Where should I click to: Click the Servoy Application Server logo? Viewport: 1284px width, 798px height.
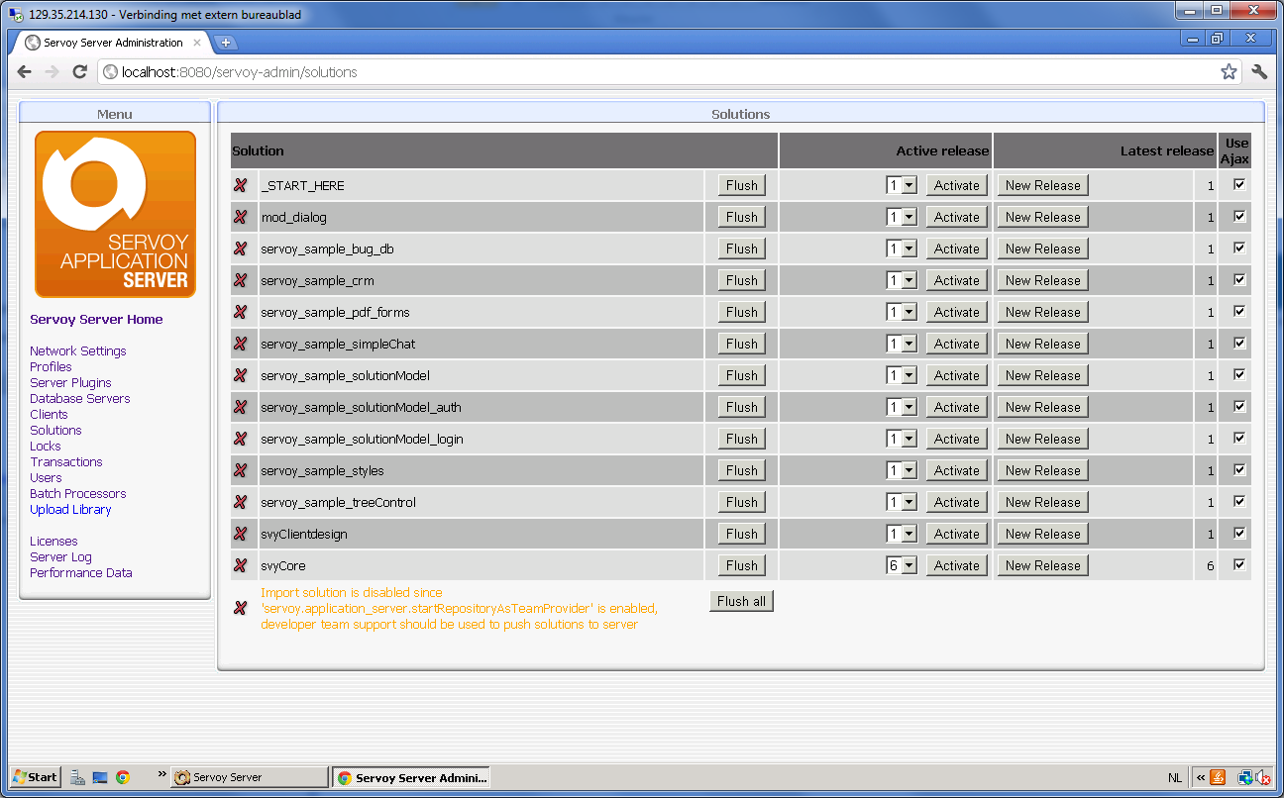[x=115, y=214]
